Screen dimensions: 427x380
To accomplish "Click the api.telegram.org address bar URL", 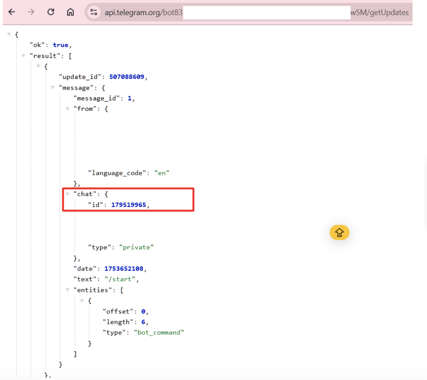I will coord(257,12).
